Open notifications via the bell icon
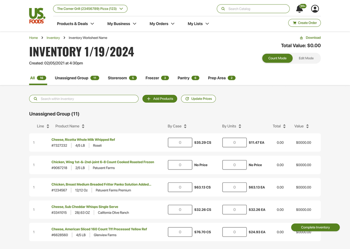The width and height of the screenshot is (350, 249). click(299, 9)
